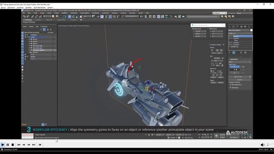Open the Hierarchy tab of command panel

(237, 27)
